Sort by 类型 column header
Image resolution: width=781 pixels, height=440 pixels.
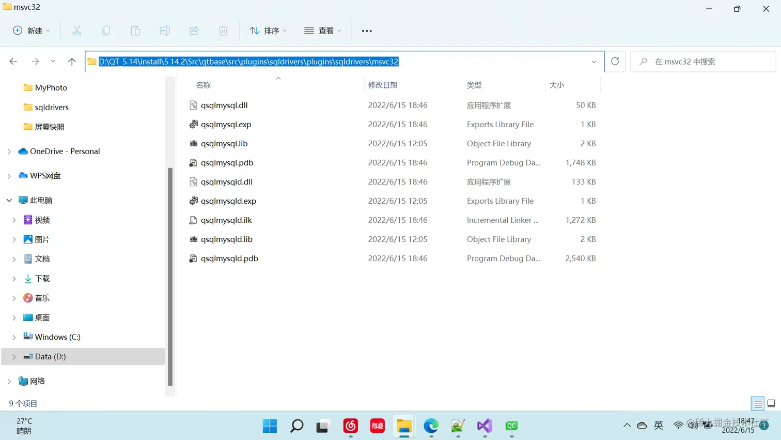pos(474,85)
